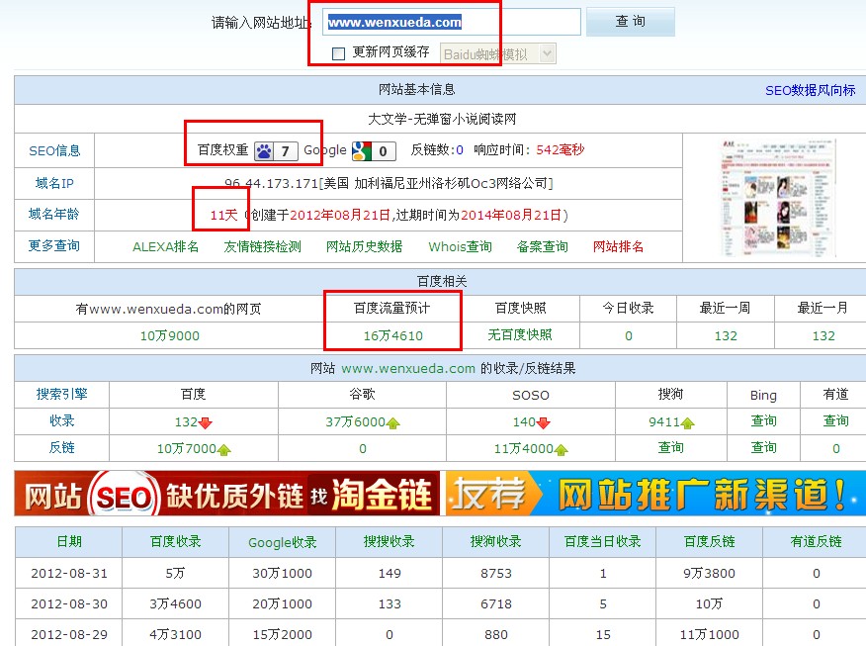Open the Baidu蜘蛛模拟 dropdown
Image resolution: width=866 pixels, height=646 pixels.
(498, 54)
